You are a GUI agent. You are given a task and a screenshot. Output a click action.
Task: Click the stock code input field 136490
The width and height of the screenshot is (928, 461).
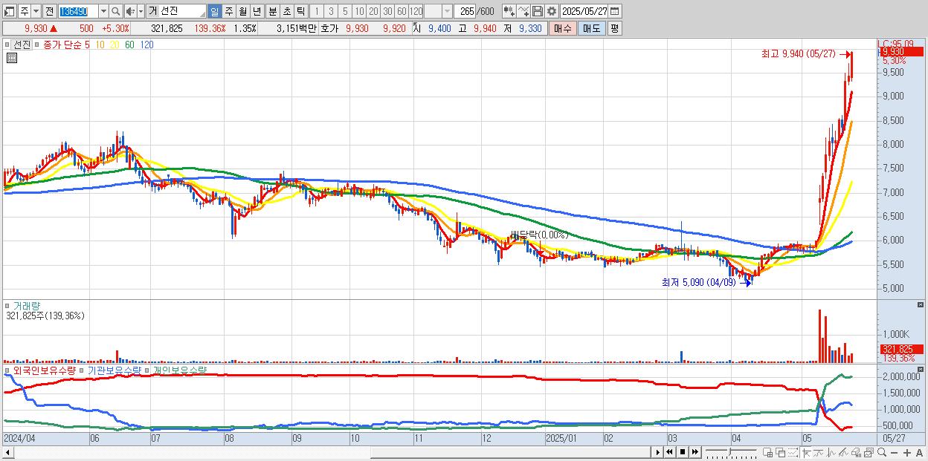pos(78,11)
